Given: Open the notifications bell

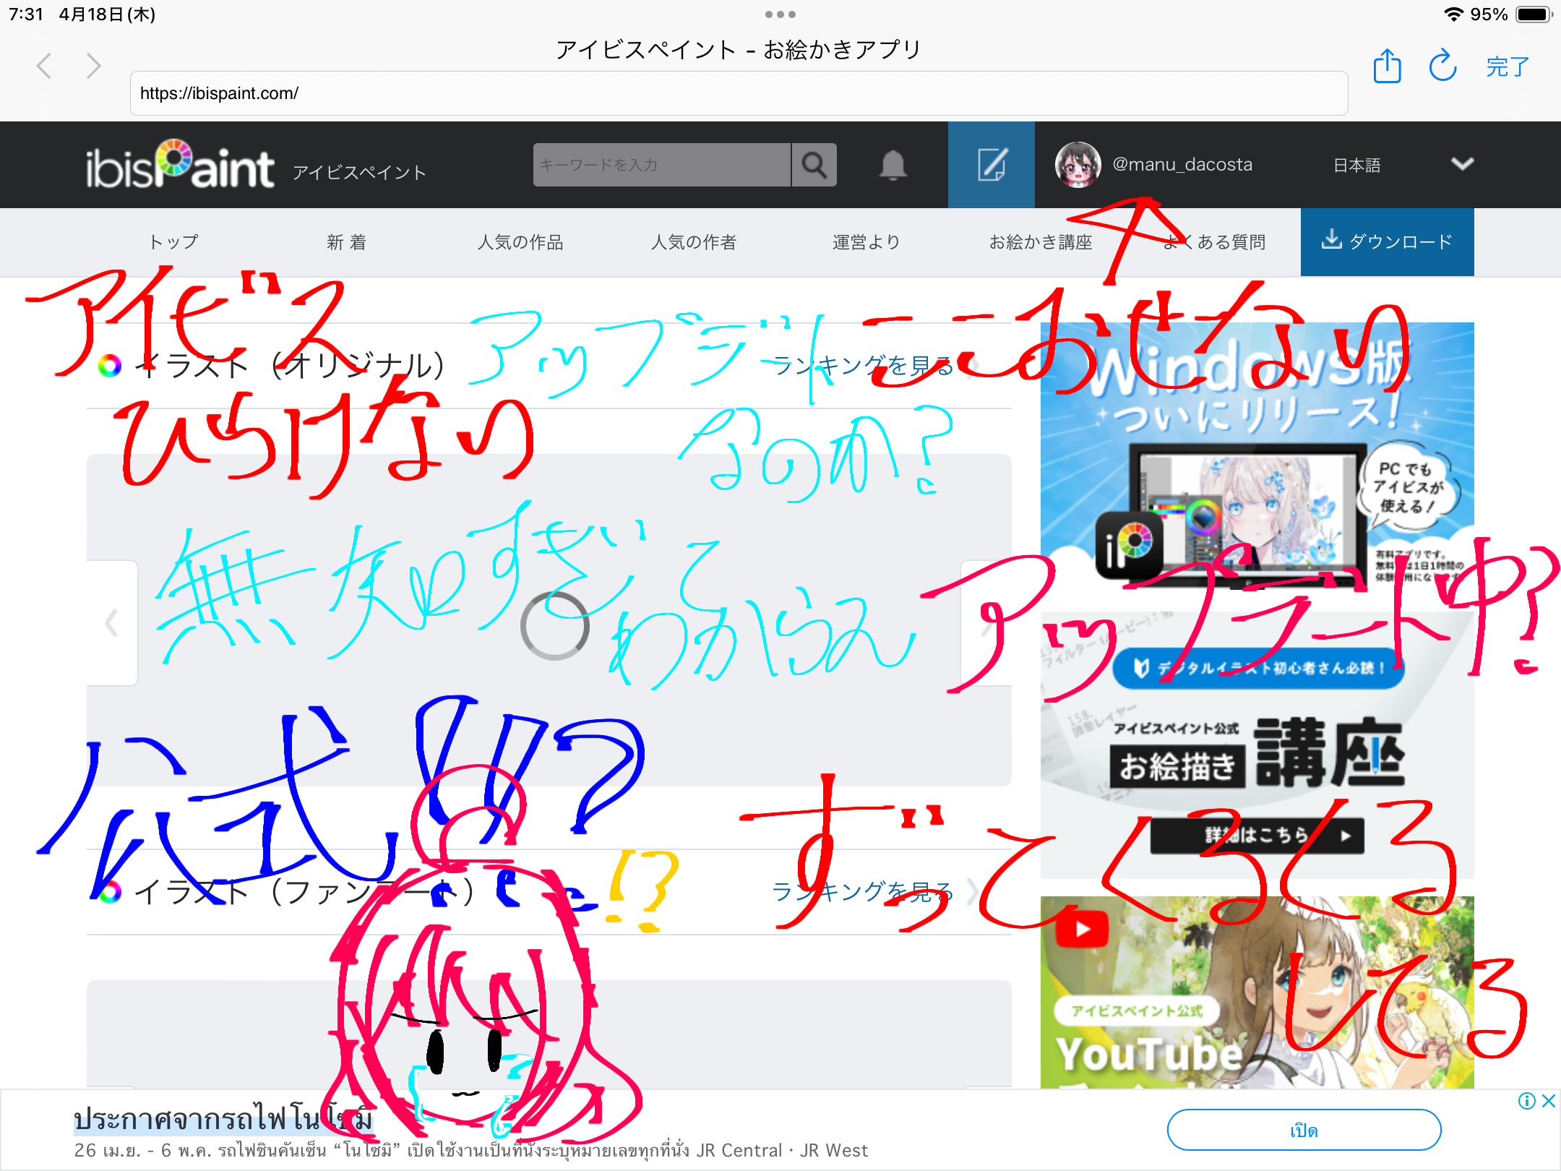Looking at the screenshot, I should pos(893,166).
